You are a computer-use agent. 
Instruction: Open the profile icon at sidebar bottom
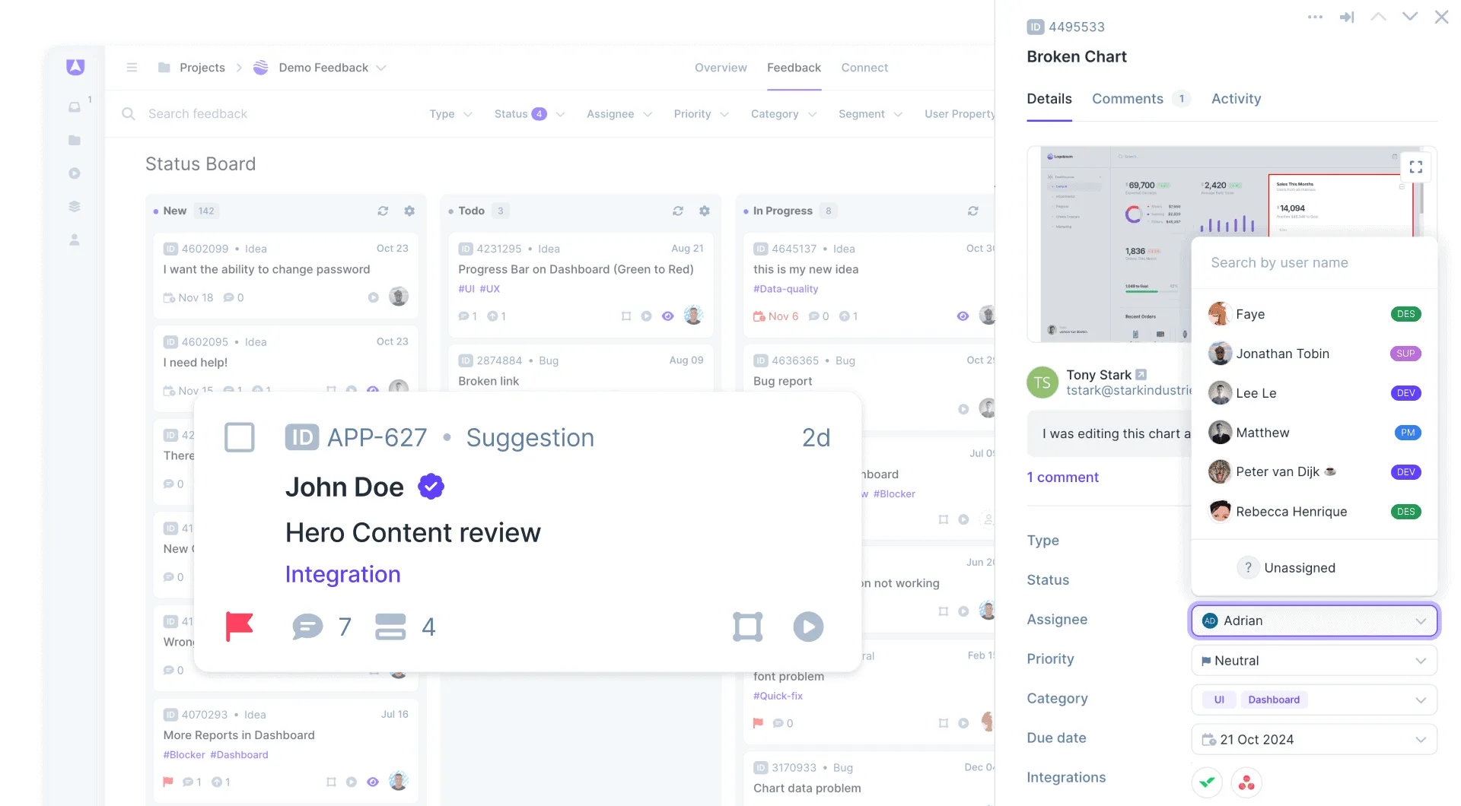pyautogui.click(x=74, y=239)
